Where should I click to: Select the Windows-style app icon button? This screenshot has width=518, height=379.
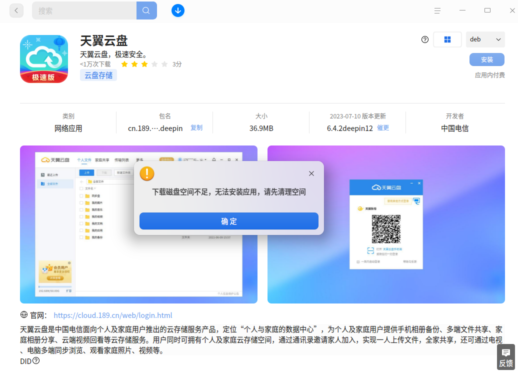pyautogui.click(x=447, y=39)
